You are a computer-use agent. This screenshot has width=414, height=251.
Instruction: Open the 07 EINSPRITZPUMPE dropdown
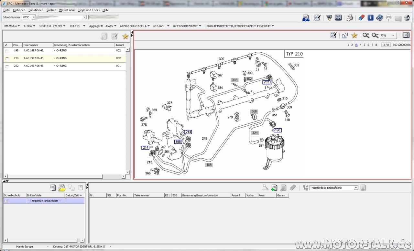[187, 26]
